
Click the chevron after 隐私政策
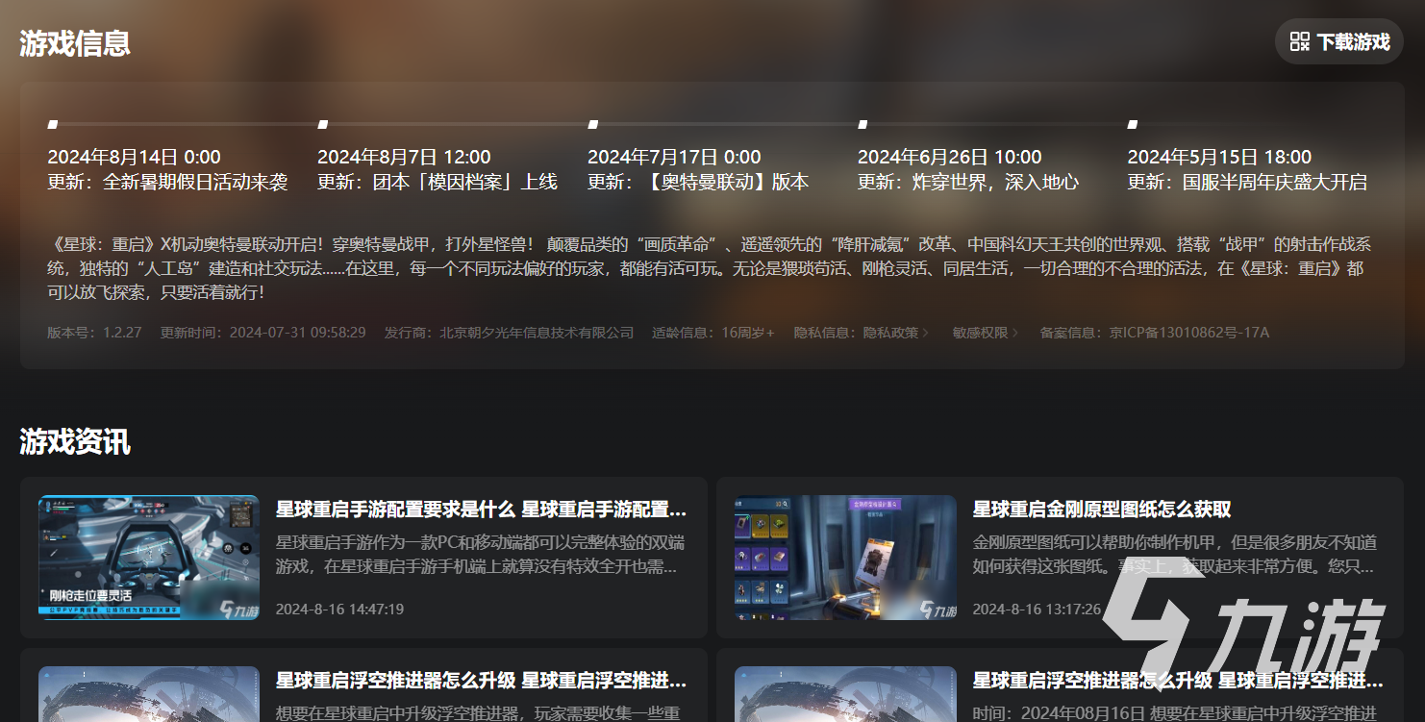click(926, 333)
